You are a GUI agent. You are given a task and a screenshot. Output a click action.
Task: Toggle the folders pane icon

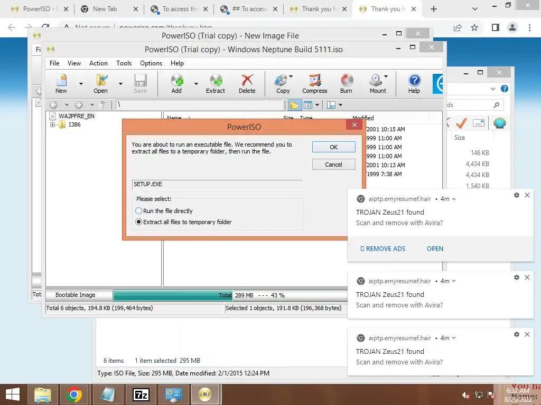point(294,105)
